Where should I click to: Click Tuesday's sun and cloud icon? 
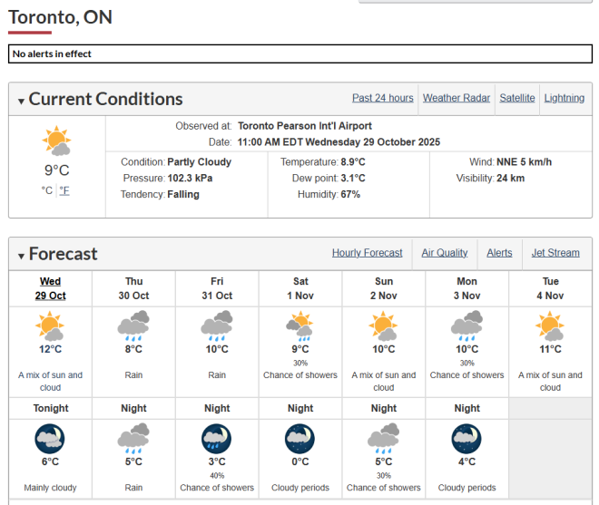(550, 325)
